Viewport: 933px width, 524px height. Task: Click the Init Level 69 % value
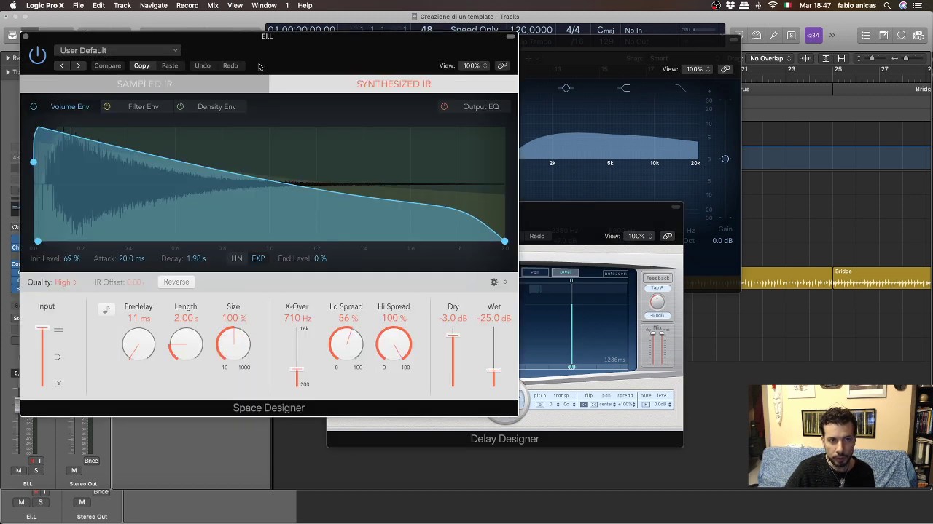(x=71, y=258)
